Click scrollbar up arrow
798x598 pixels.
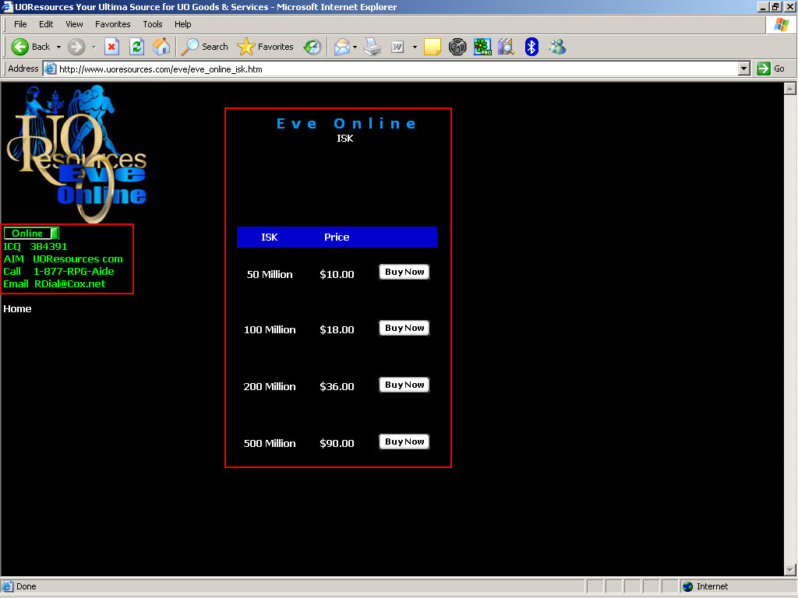pos(790,89)
